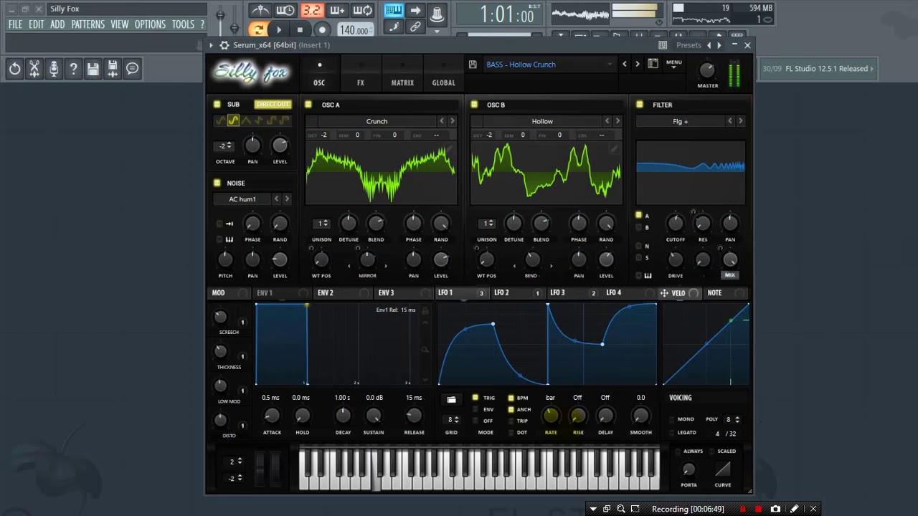Open the Serum preset browser icon
The height and width of the screenshot is (516, 918).
pos(653,64)
